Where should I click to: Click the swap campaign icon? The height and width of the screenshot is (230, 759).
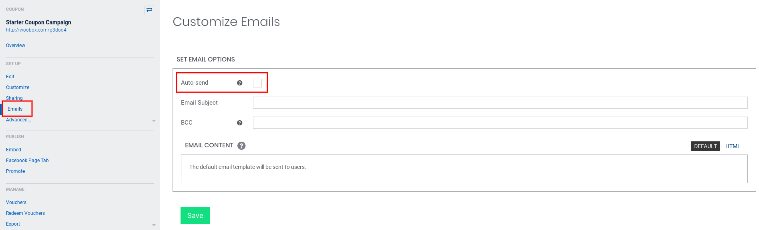pos(149,10)
